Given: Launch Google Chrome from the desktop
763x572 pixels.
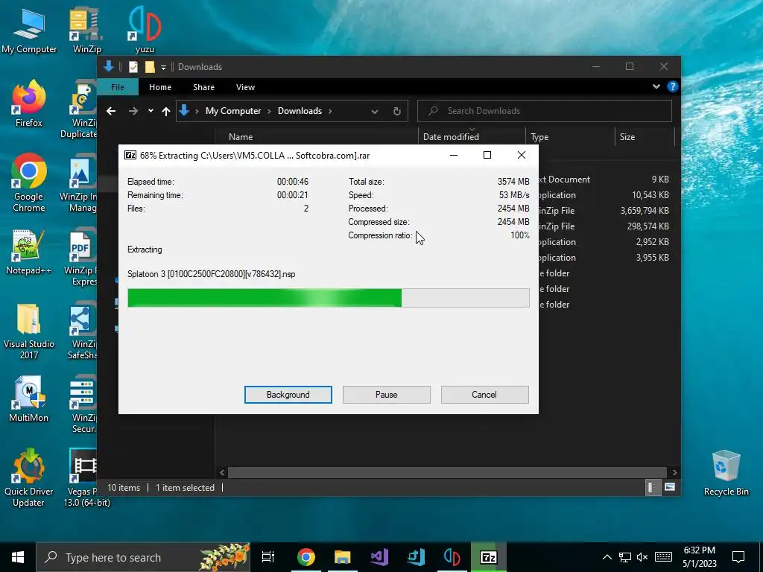Looking at the screenshot, I should pos(29,182).
